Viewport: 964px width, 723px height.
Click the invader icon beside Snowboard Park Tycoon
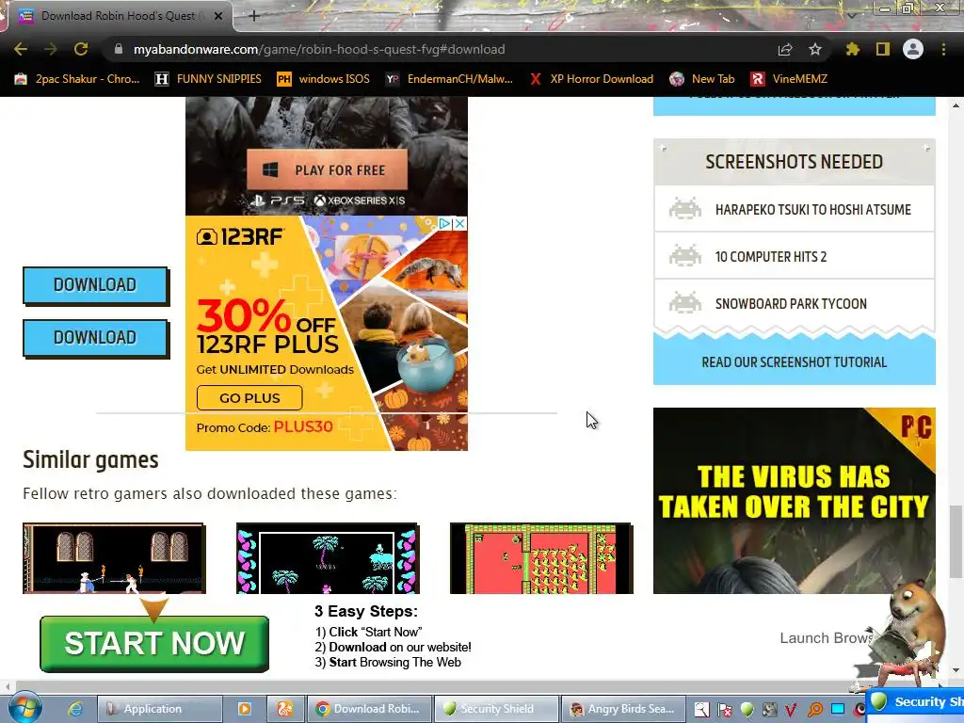685,302
